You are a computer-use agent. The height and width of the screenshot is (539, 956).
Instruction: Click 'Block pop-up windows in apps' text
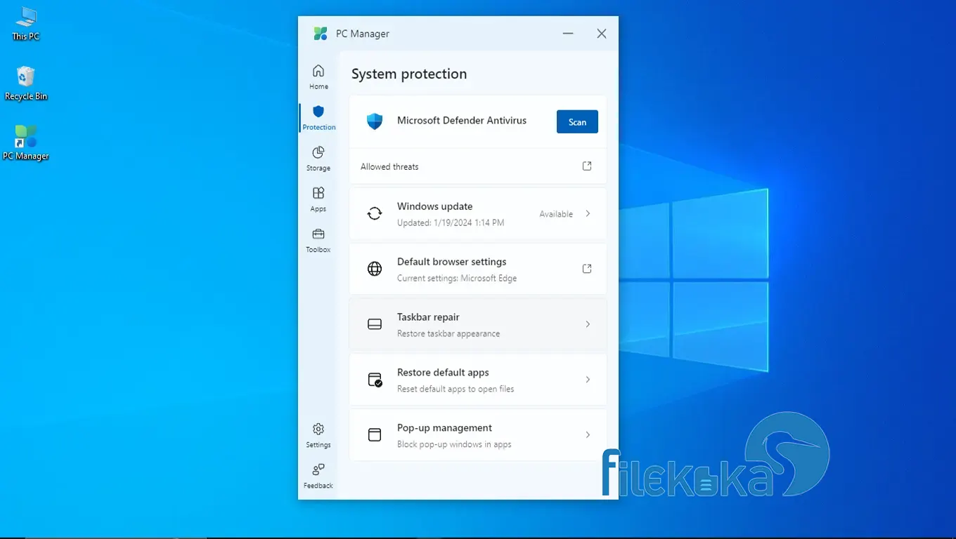coord(454,445)
